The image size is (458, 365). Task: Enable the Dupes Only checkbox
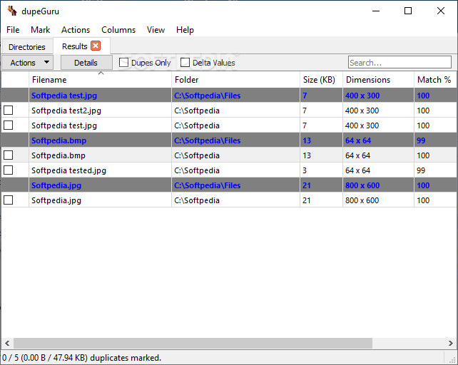[x=124, y=63]
